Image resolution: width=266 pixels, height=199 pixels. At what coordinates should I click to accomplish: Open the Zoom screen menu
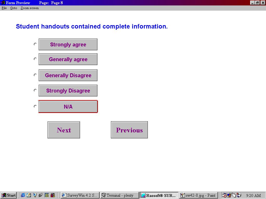(x=30, y=8)
